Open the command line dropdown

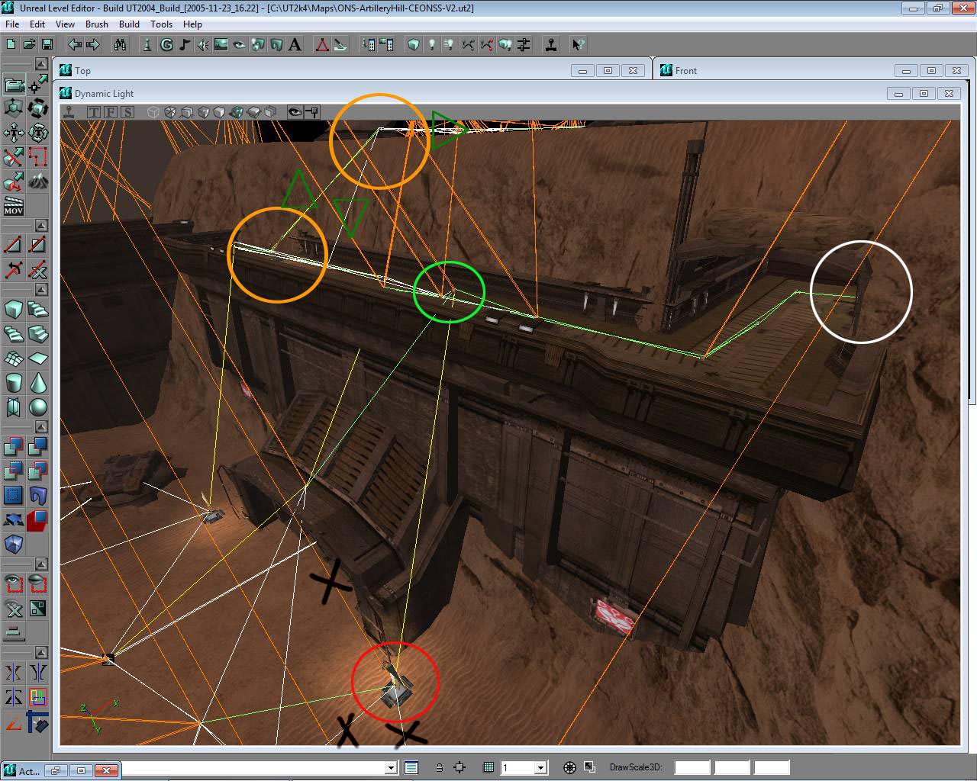[391, 768]
